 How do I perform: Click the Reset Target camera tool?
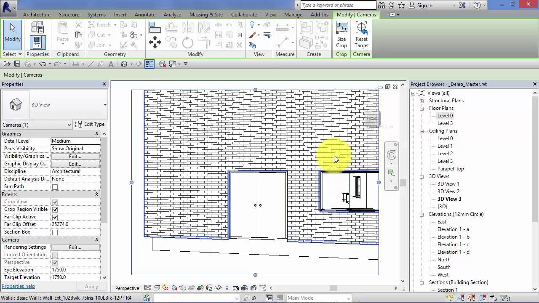pos(361,35)
